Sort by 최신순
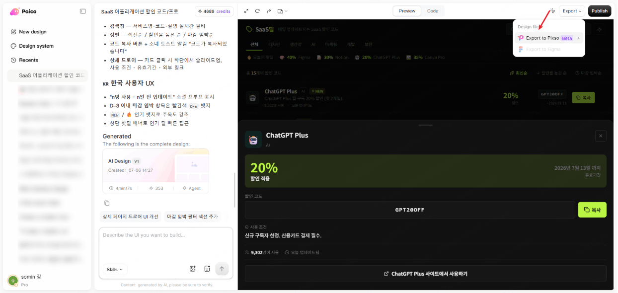 (x=519, y=73)
